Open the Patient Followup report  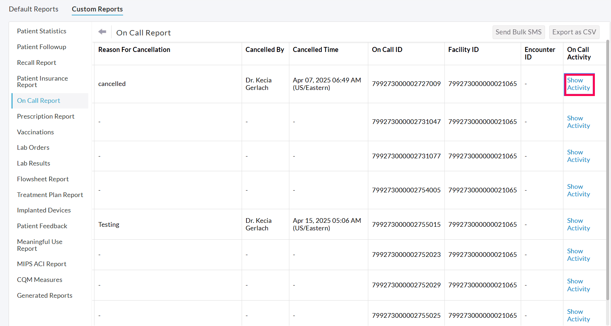(41, 47)
